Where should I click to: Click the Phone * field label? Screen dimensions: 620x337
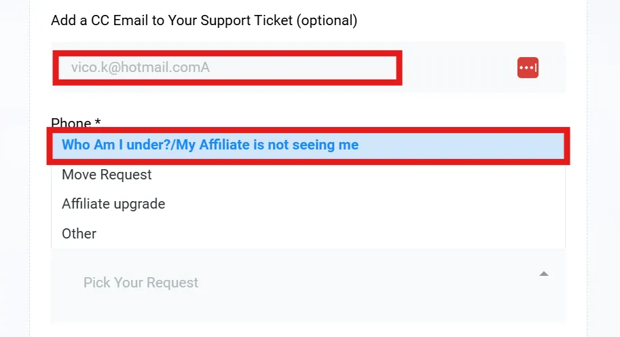[x=75, y=122]
